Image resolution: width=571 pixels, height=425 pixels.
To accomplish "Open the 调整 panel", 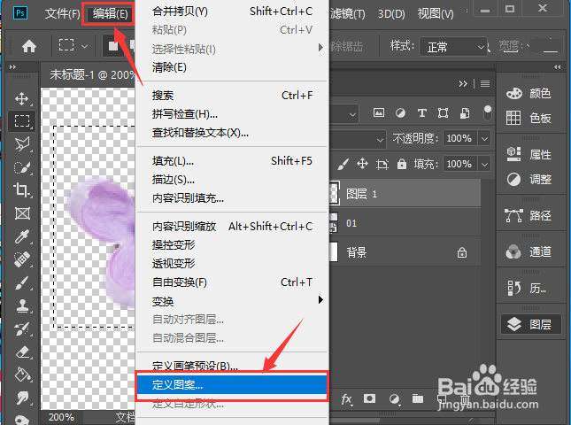I will tap(529, 179).
